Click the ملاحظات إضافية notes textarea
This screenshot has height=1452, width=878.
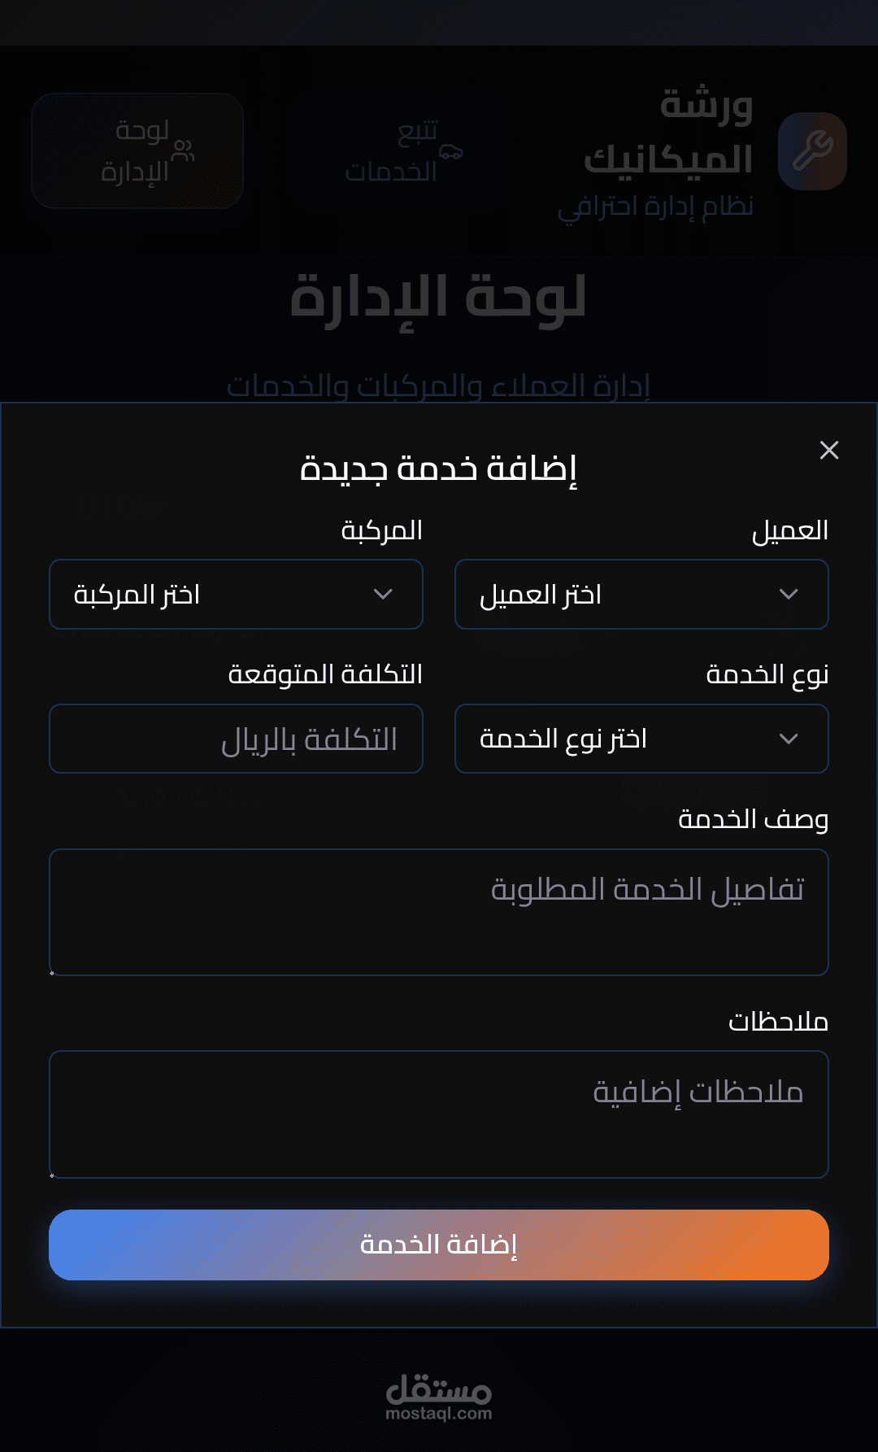(x=439, y=1114)
